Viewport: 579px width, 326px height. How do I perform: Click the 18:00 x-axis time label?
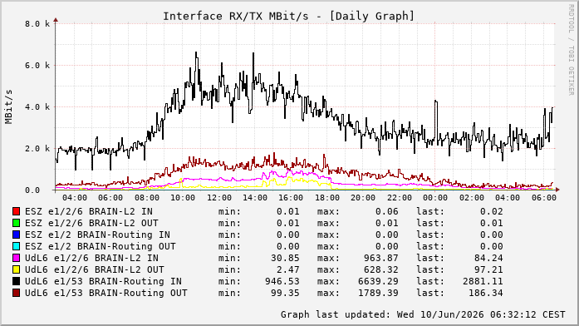327,198
